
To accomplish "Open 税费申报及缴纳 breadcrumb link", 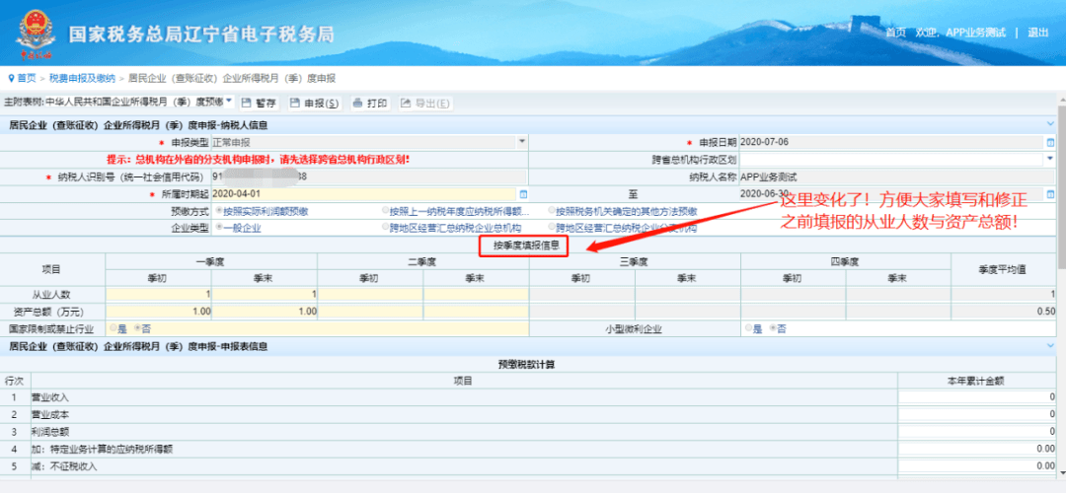I will pyautogui.click(x=82, y=78).
